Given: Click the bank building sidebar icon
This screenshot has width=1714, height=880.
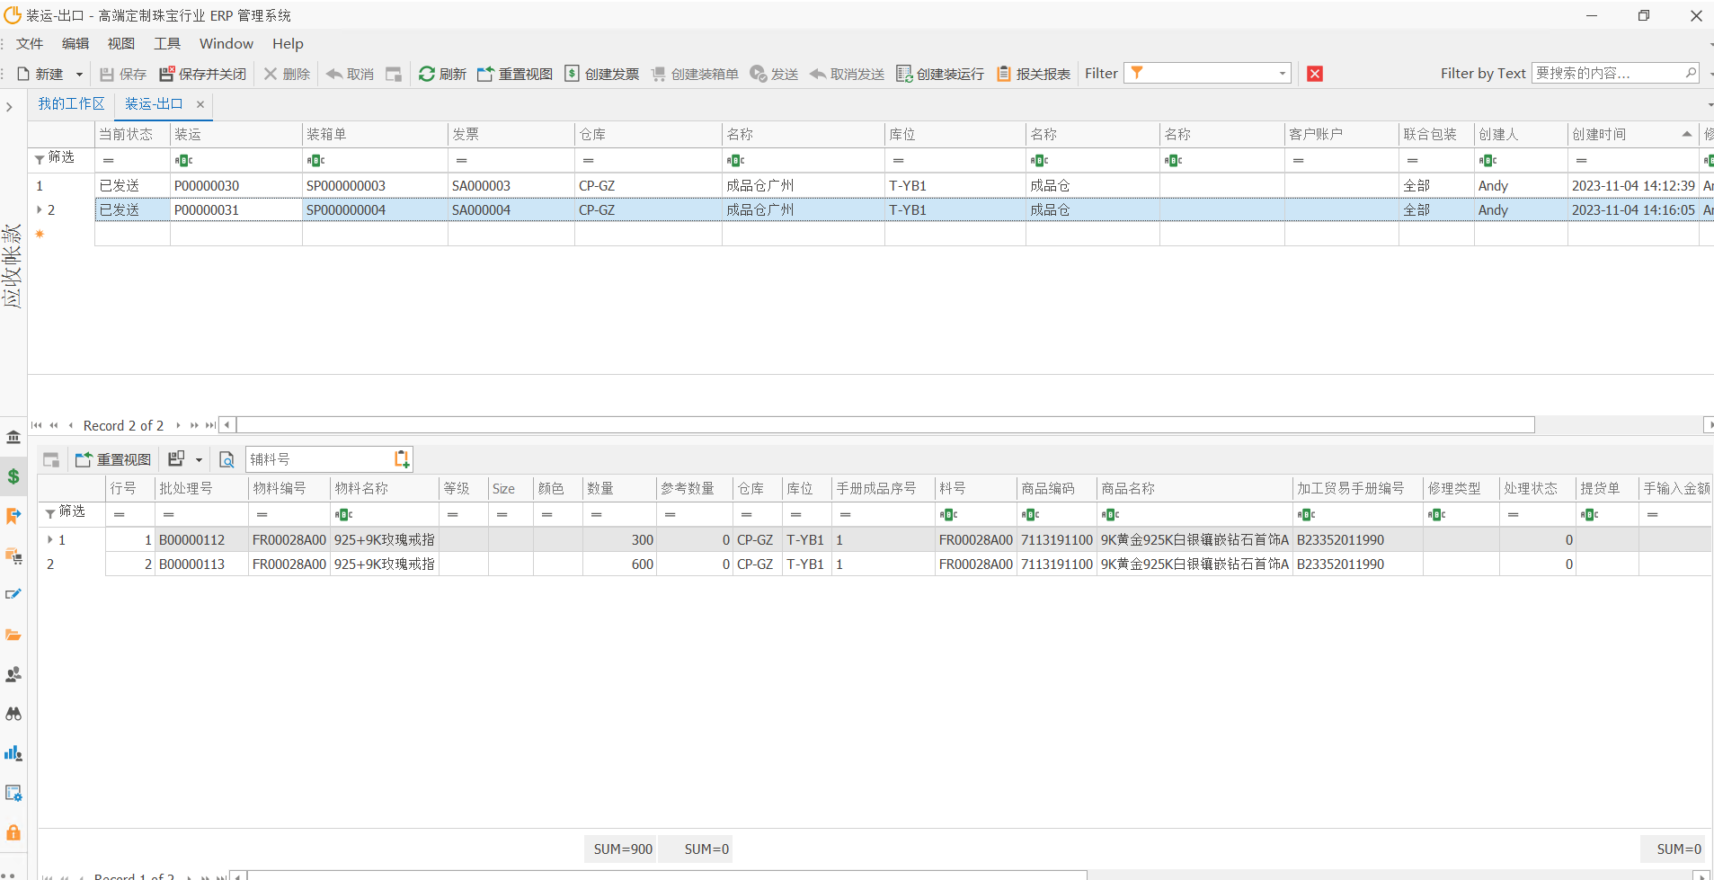Looking at the screenshot, I should tap(13, 437).
